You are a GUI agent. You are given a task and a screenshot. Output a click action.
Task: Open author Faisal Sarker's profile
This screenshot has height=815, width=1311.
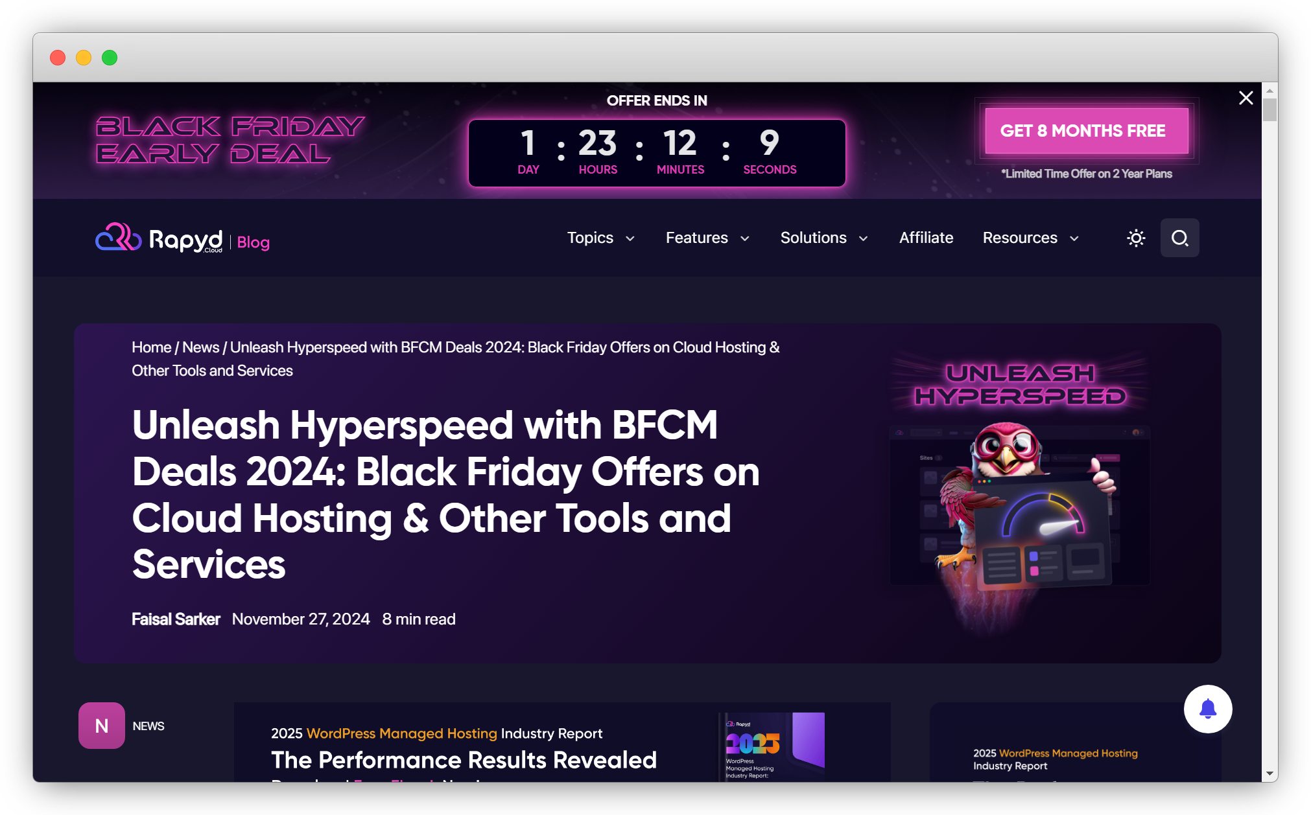pyautogui.click(x=176, y=619)
